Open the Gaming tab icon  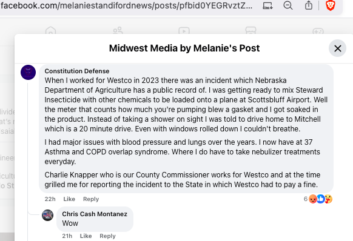pyautogui.click(x=318, y=31)
